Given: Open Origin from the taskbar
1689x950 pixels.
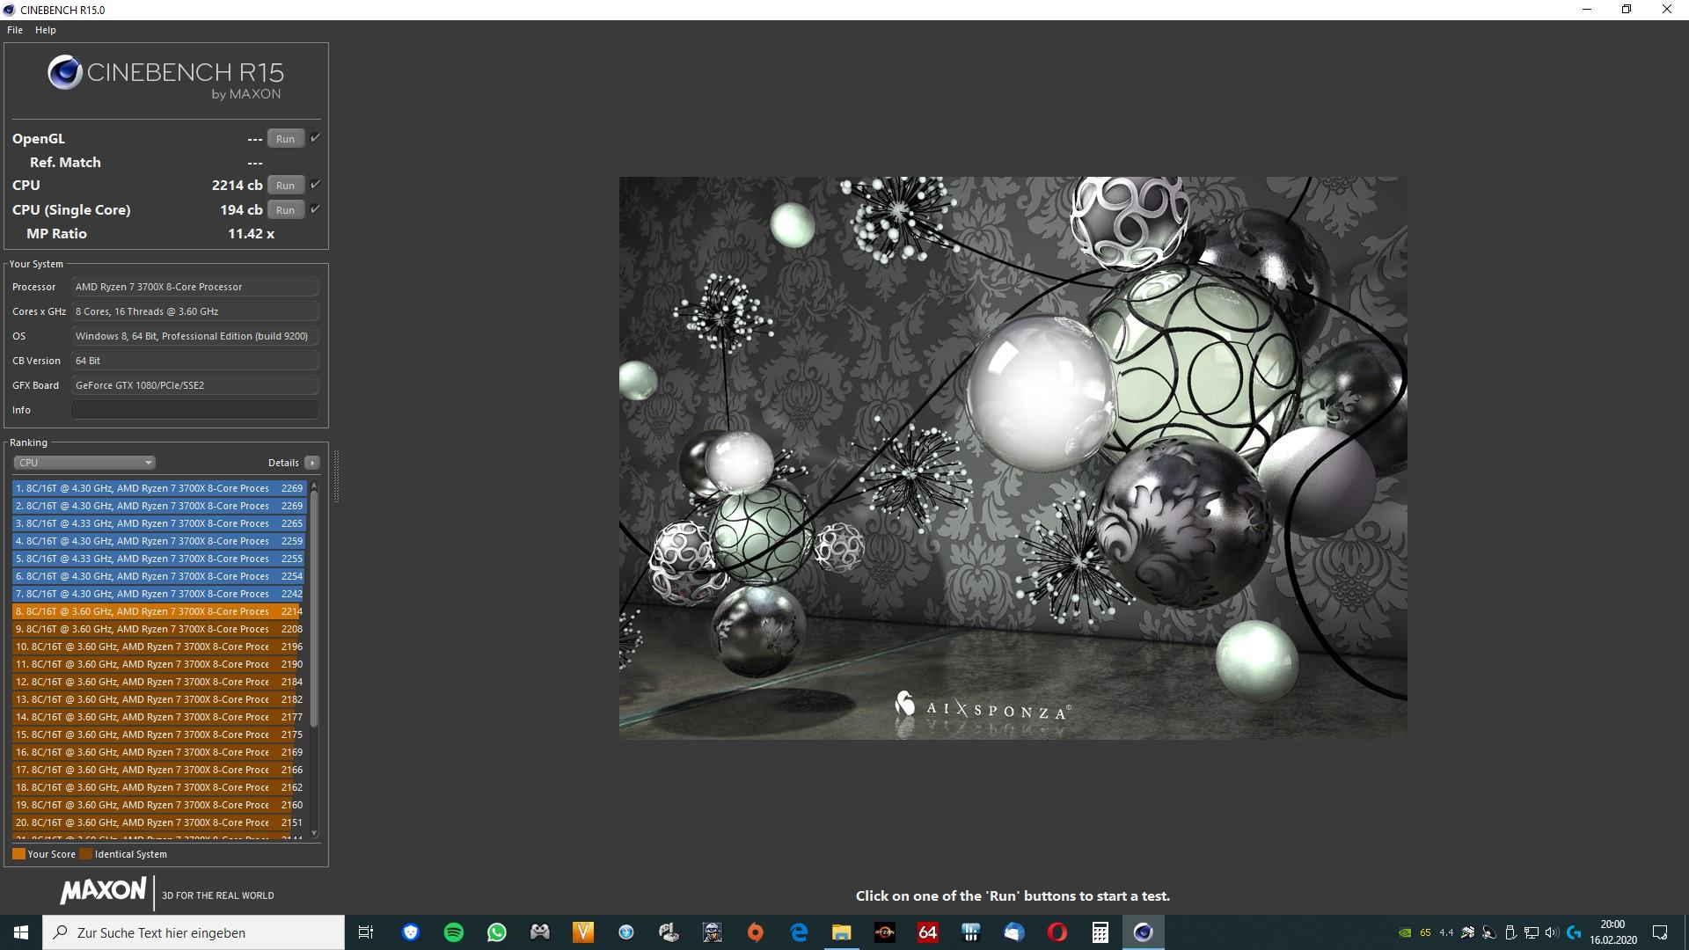Looking at the screenshot, I should pos(756,932).
